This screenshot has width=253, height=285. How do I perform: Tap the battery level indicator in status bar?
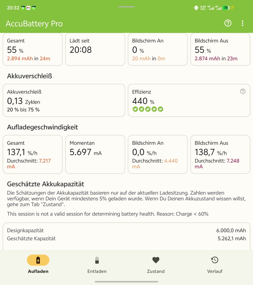[x=226, y=8]
